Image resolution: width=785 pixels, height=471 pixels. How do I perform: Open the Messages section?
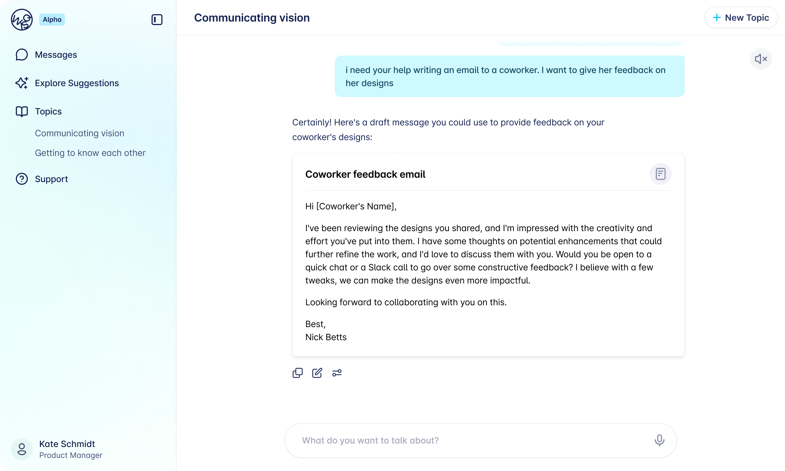click(56, 54)
